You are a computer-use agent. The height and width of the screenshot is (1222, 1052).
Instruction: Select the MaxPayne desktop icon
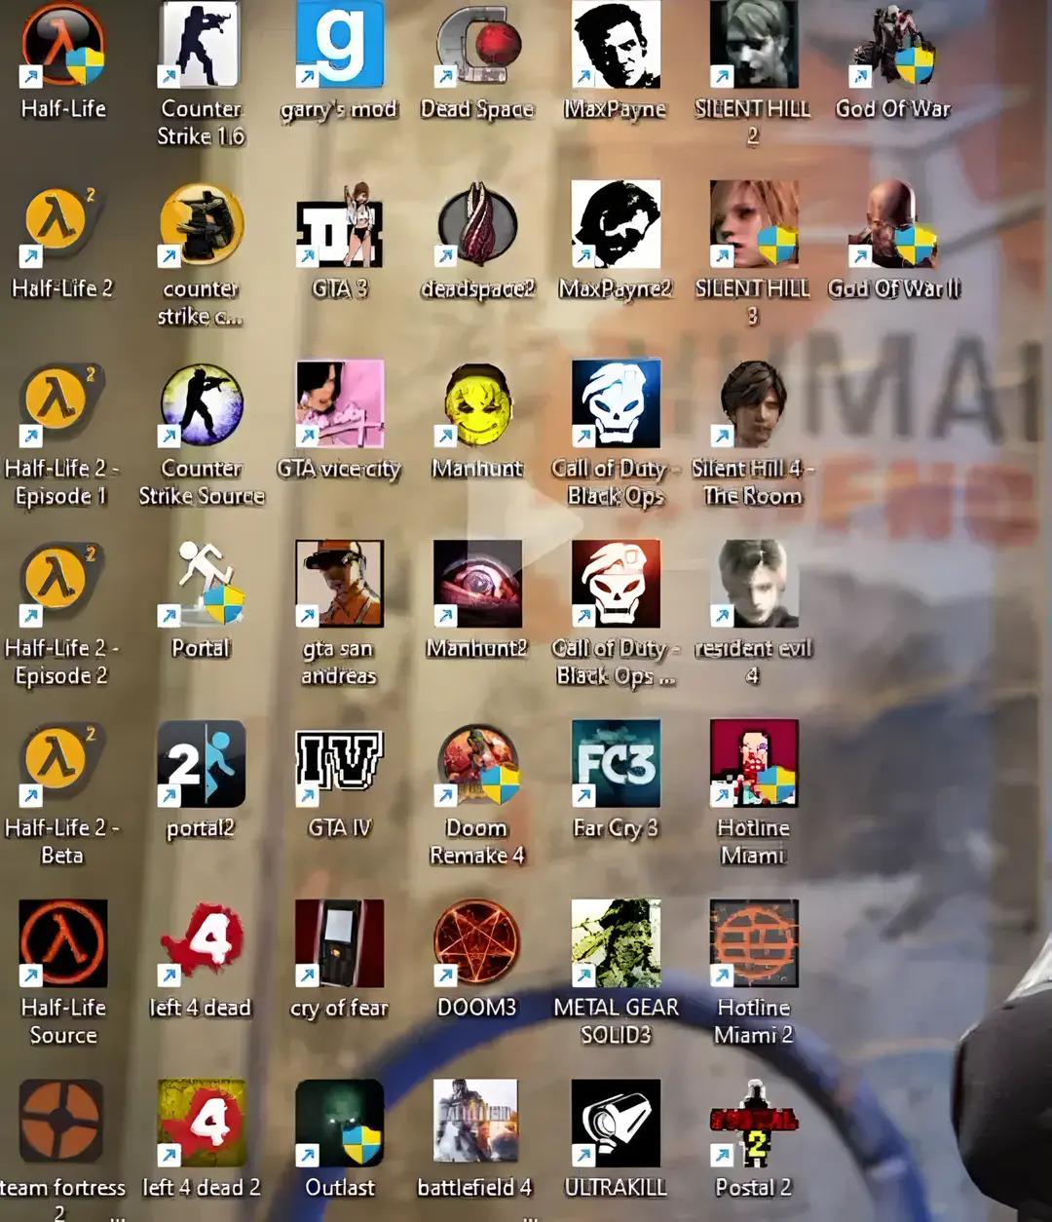pyautogui.click(x=617, y=45)
